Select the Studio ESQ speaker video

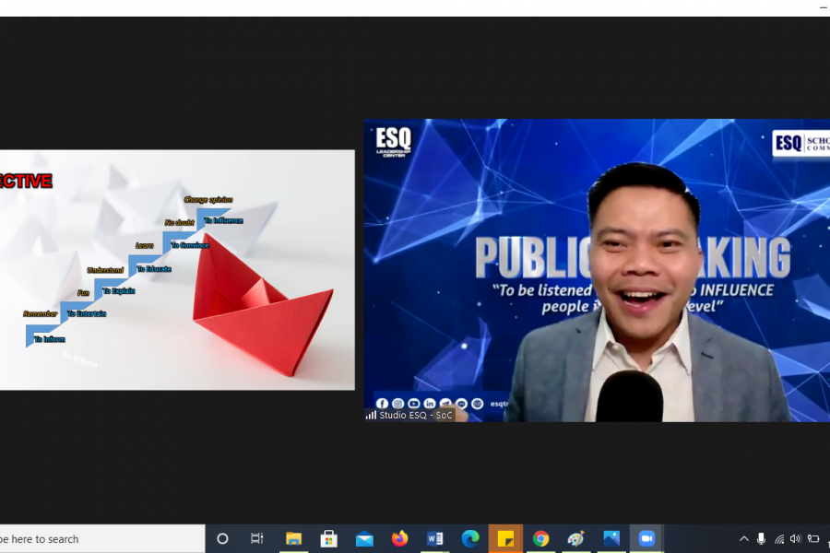pos(596,270)
